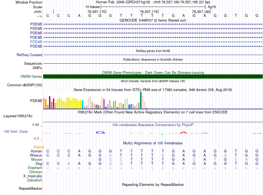Select the RepeatMasker track label
The height and width of the screenshot is (195, 263).
(x=30, y=189)
